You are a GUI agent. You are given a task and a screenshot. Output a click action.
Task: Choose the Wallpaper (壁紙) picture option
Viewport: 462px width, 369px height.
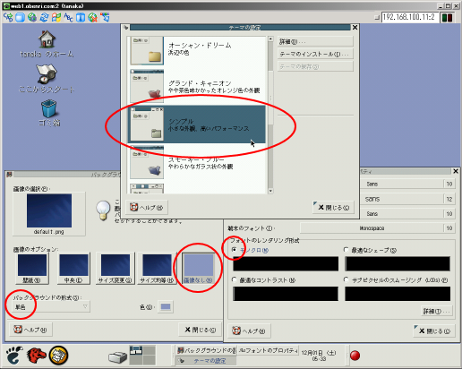32,268
